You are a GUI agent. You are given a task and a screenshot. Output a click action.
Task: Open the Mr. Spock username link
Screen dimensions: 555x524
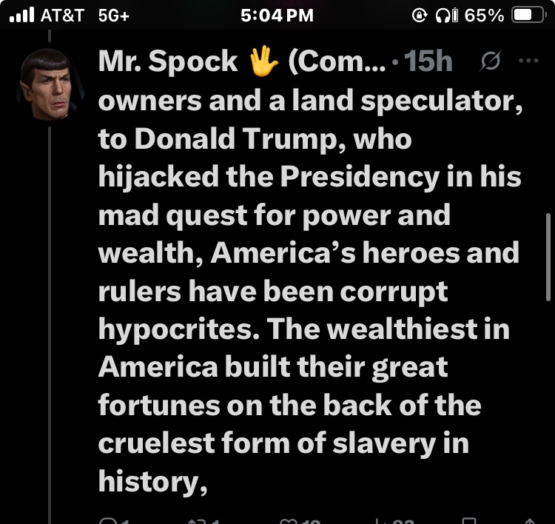coord(167,62)
